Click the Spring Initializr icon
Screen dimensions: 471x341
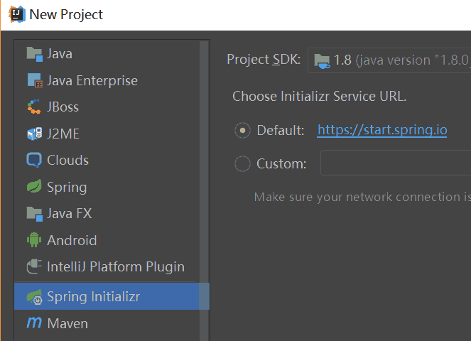pyautogui.click(x=34, y=296)
